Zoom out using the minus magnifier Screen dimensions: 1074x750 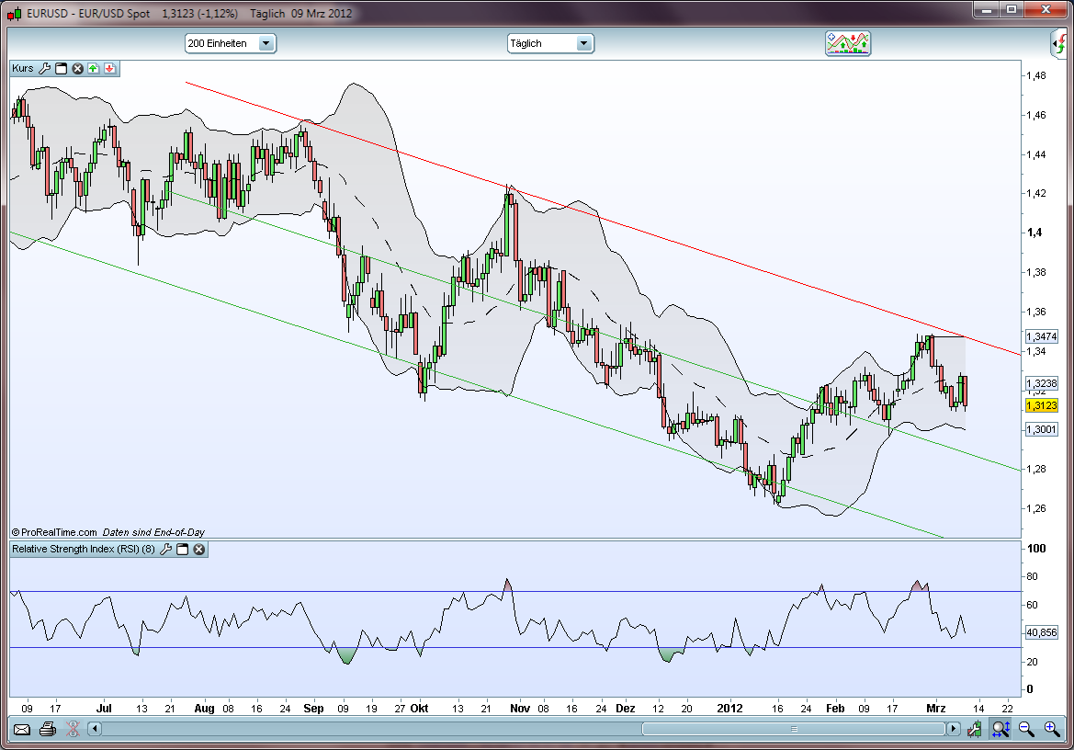1025,729
